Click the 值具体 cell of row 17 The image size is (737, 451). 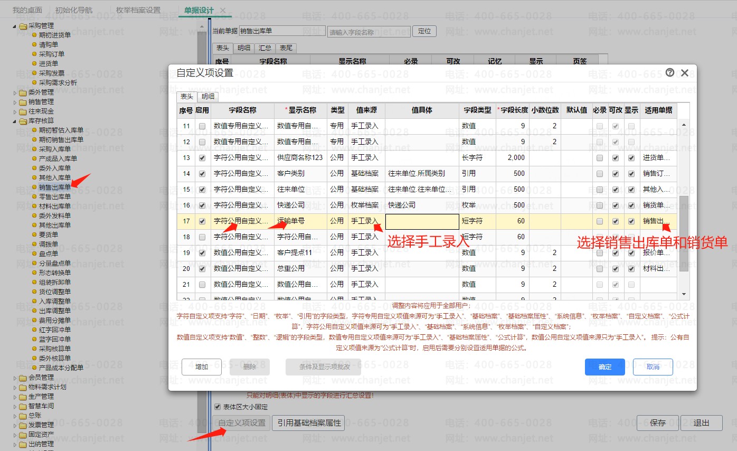tap(422, 221)
